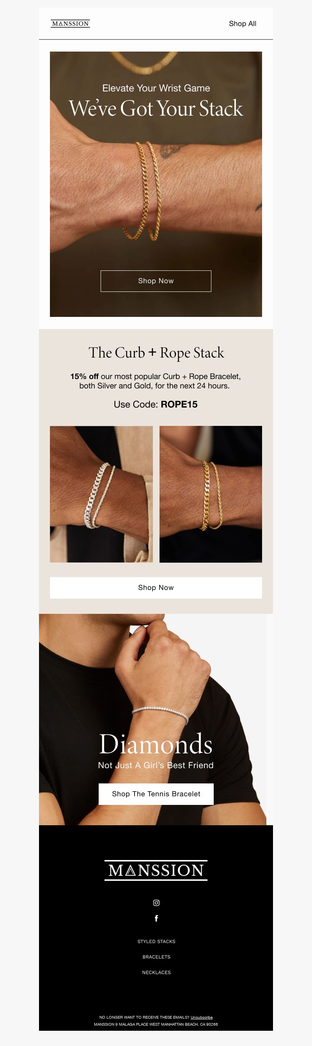
Task: Click the Diamonds headline text
Action: (156, 744)
